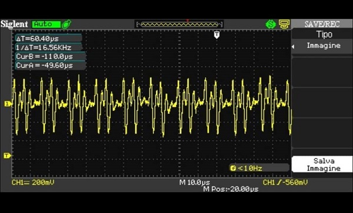
Task: Click the green pencil run-status icon
Action: [x=66, y=24]
